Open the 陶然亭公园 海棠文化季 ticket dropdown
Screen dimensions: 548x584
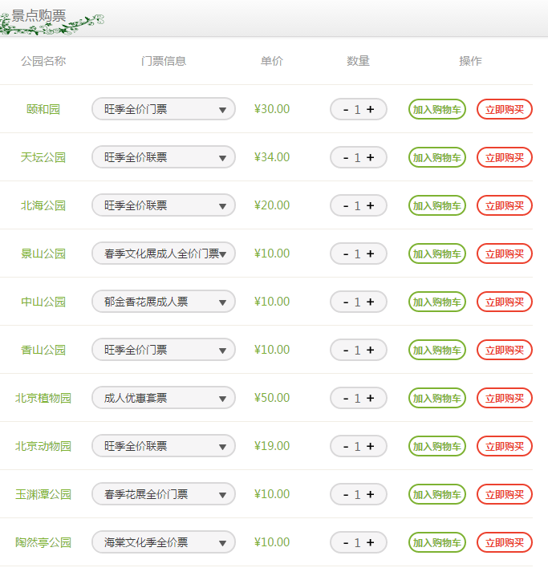pos(164,542)
